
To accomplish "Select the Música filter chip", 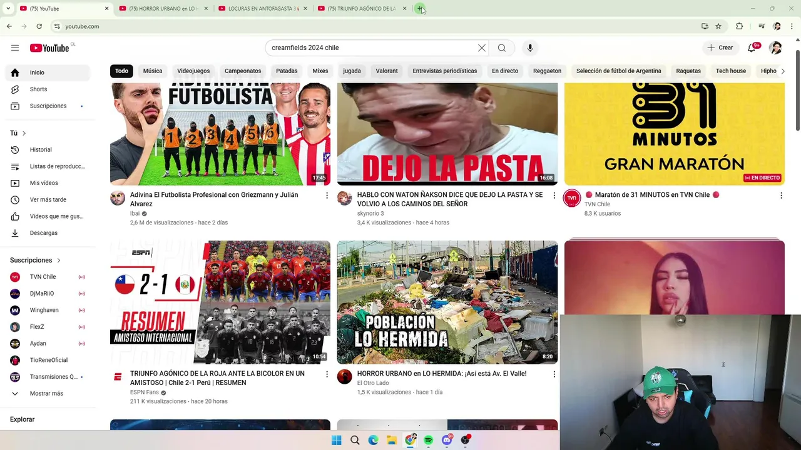I will click(153, 71).
